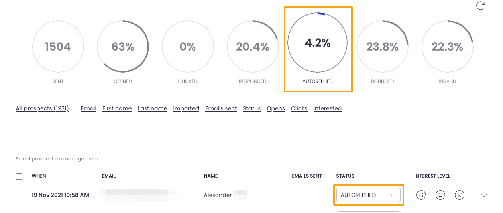This screenshot has width=503, height=213.
Task: Select the OPENED 63% stat circle
Action: pos(123,47)
